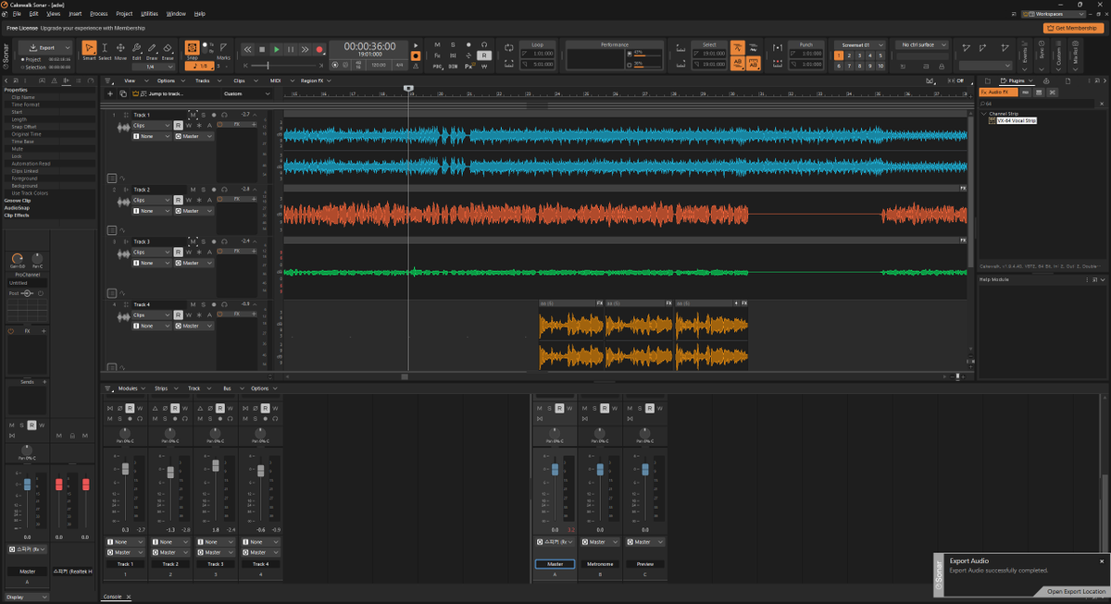Open the Process menu
Screen dimensions: 1111x604
point(99,14)
